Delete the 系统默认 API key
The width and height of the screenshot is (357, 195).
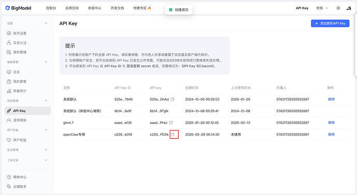point(331,99)
